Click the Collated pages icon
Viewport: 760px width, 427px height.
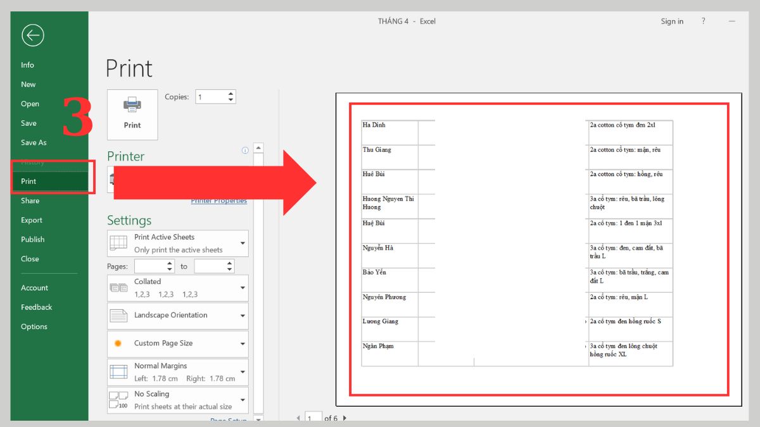point(118,288)
